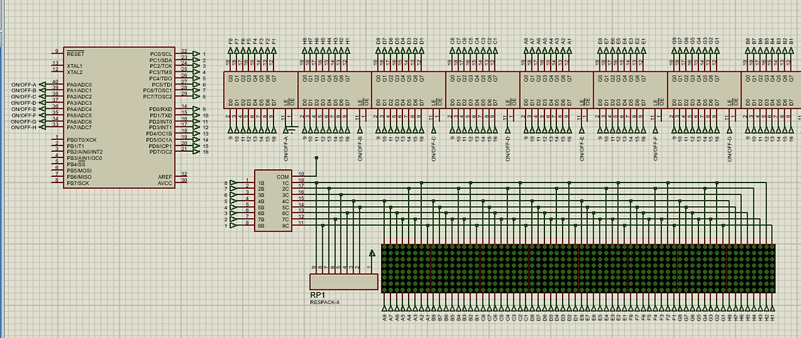This screenshot has width=801, height=338.
Task: Click the COM pin label on driver IC
Action: pyautogui.click(x=283, y=177)
